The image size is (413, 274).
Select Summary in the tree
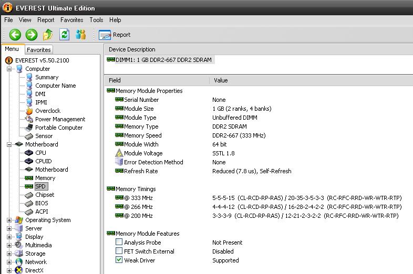[47, 77]
